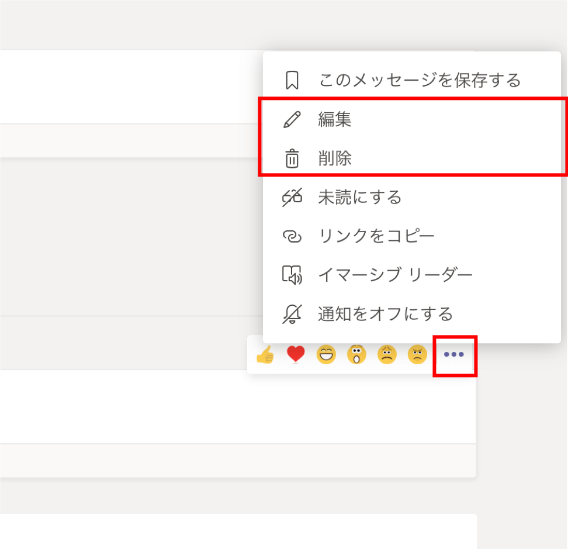React with the laughing face emoji

pyautogui.click(x=326, y=354)
